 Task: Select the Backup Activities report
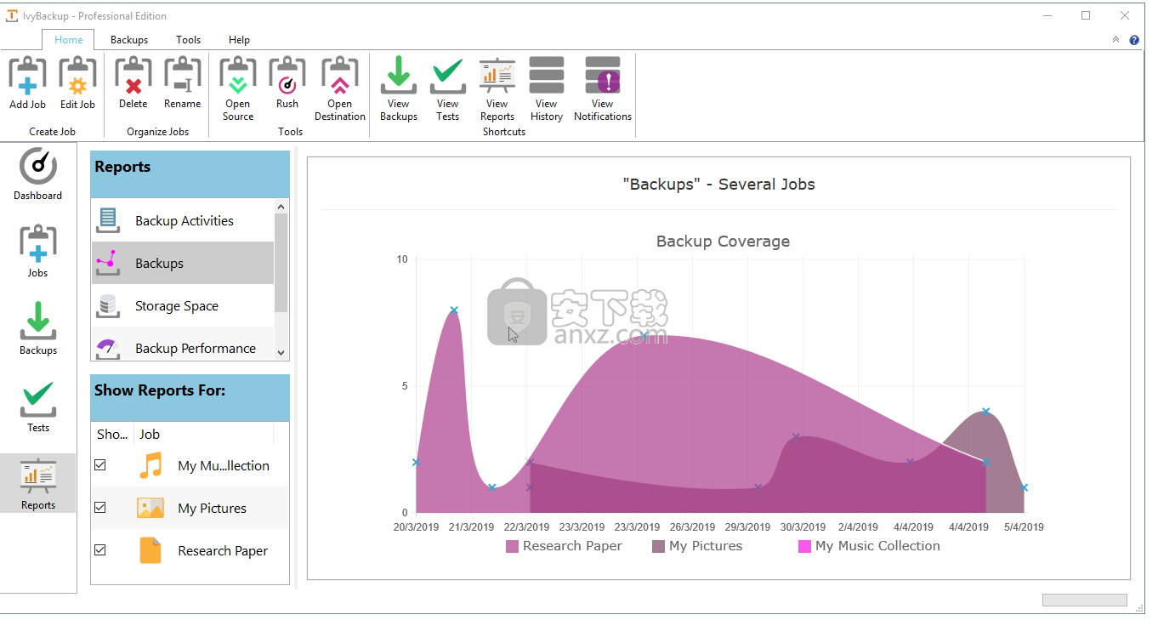coord(183,220)
